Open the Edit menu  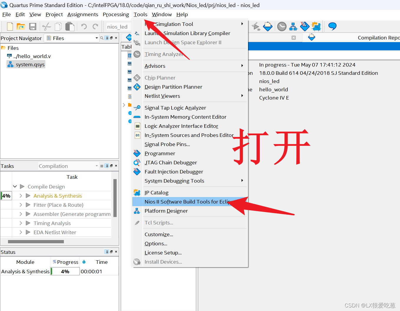pyautogui.click(x=20, y=14)
